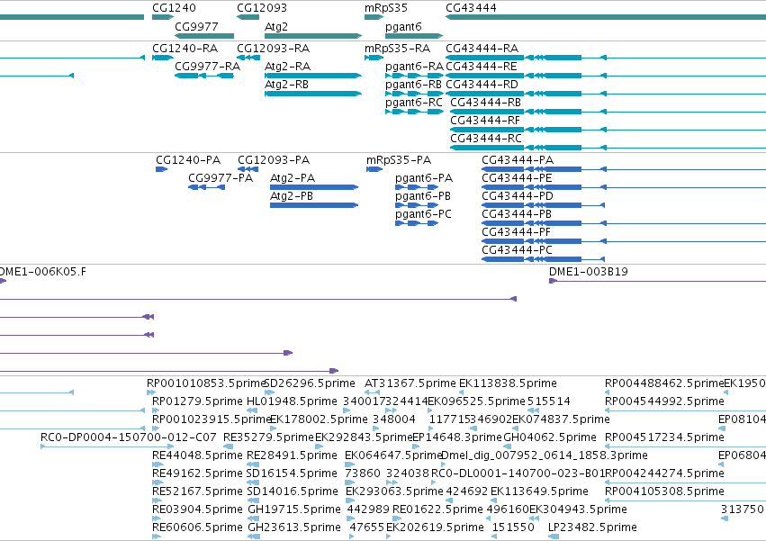Click the EK113649.5prime EST label
The height and width of the screenshot is (541, 766).
[539, 491]
